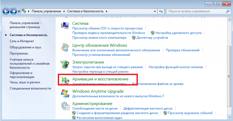233x121 pixels.
Task: Open Сеть и Интернет category
Action: pos(22,41)
